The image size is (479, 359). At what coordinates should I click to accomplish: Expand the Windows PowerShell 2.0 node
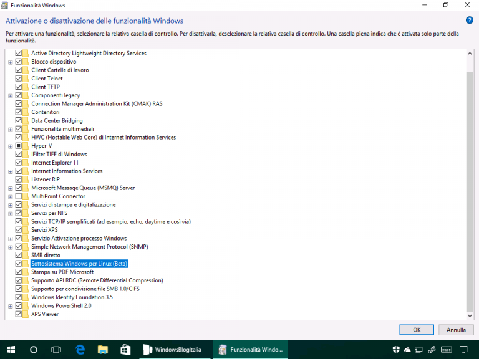click(x=11, y=306)
